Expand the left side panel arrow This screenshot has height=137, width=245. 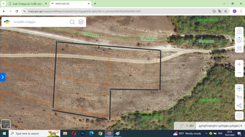pyautogui.click(x=3, y=77)
